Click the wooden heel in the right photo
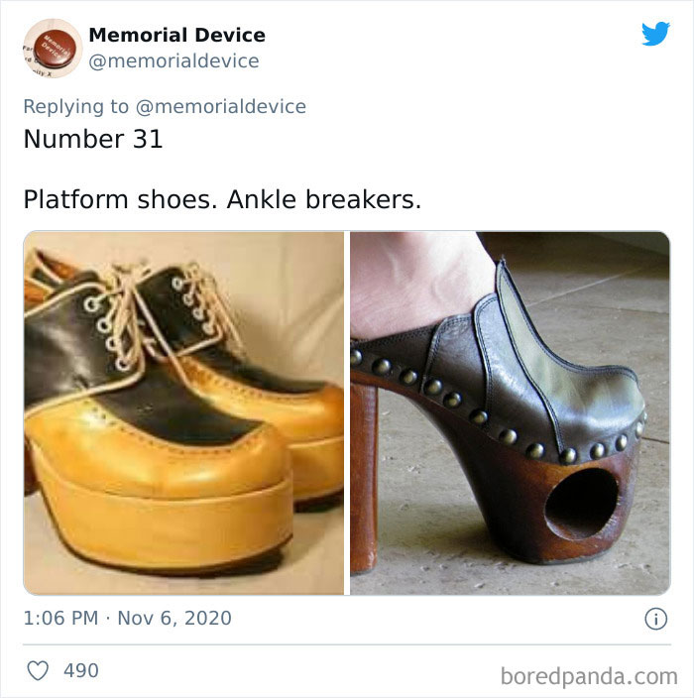 [x=364, y=476]
